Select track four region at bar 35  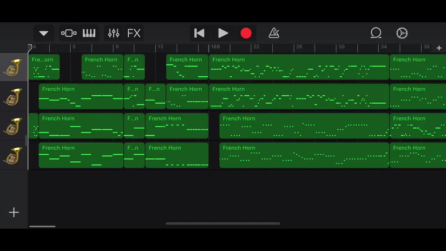[x=418, y=155]
